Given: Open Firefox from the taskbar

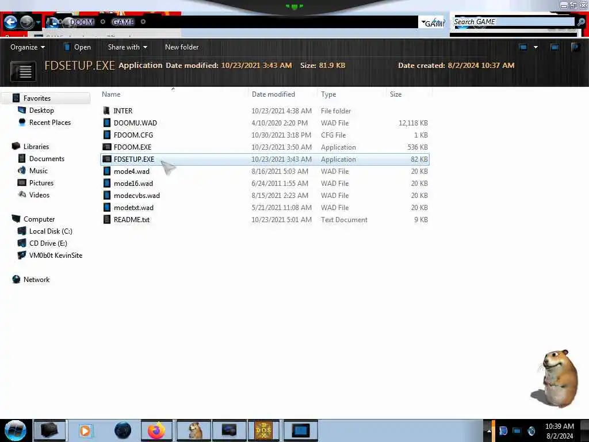Looking at the screenshot, I should tap(156, 430).
